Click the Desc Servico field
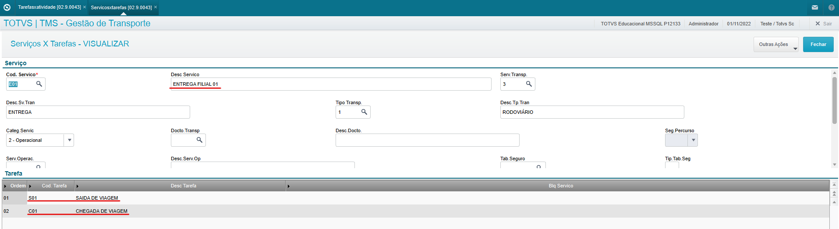This screenshot has height=229, width=839. tap(331, 84)
